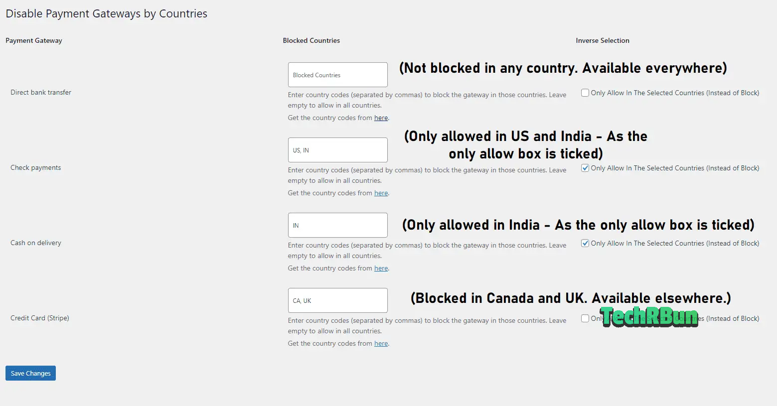777x406 pixels.
Task: Focus the empty Blocked Countries field for Direct bank transfer
Action: [x=337, y=75]
